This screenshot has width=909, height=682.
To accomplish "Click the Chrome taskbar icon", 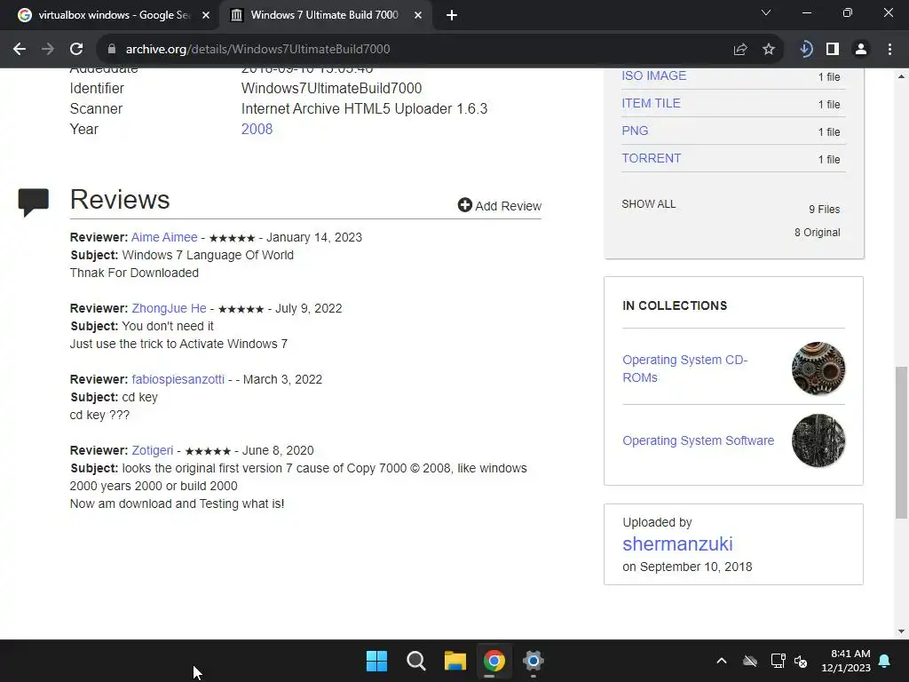I will click(494, 661).
